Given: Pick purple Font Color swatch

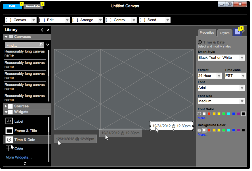Looking at the screenshot, I should [x=238, y=114].
